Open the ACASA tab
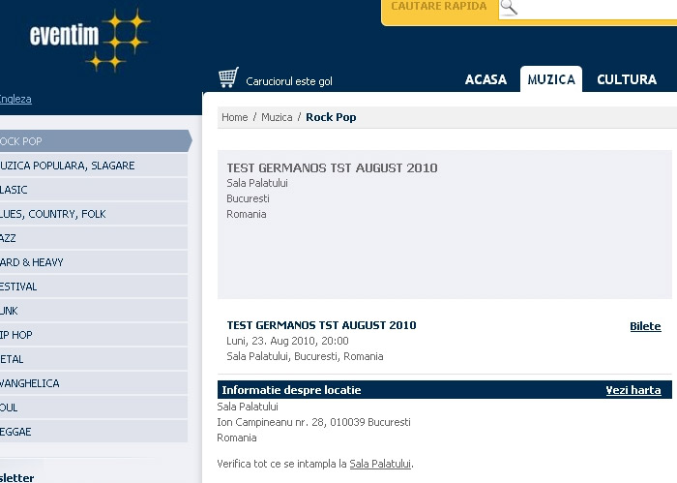Viewport: 677px width, 483px height. (x=486, y=79)
